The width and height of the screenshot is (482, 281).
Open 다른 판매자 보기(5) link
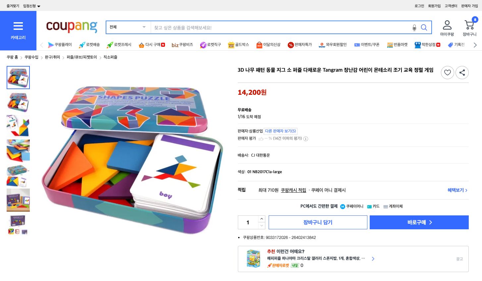(280, 131)
